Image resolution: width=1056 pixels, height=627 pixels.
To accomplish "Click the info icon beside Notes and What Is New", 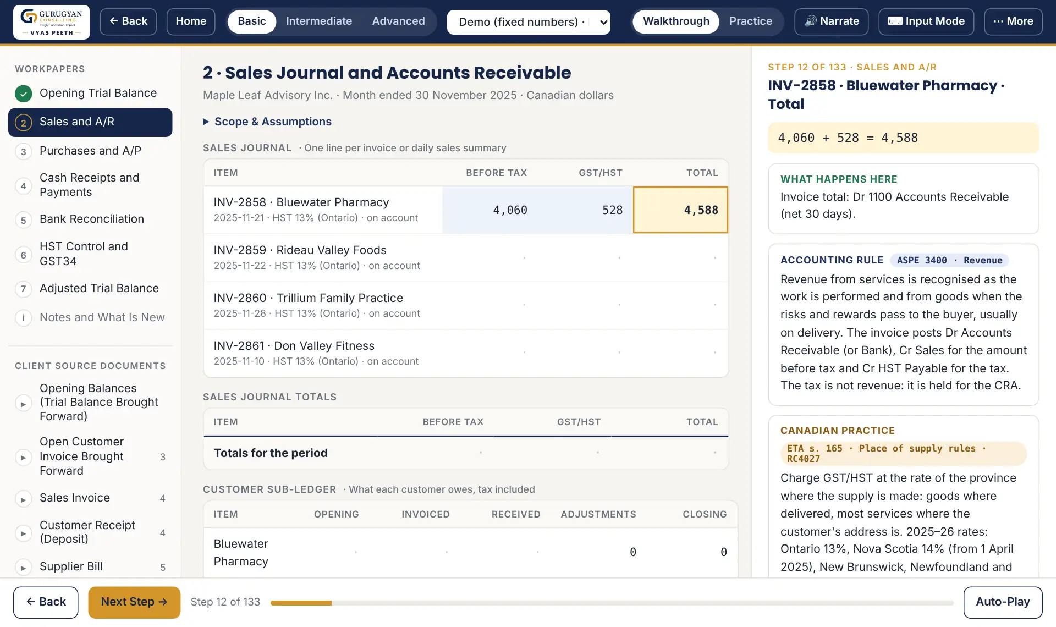I will [23, 317].
